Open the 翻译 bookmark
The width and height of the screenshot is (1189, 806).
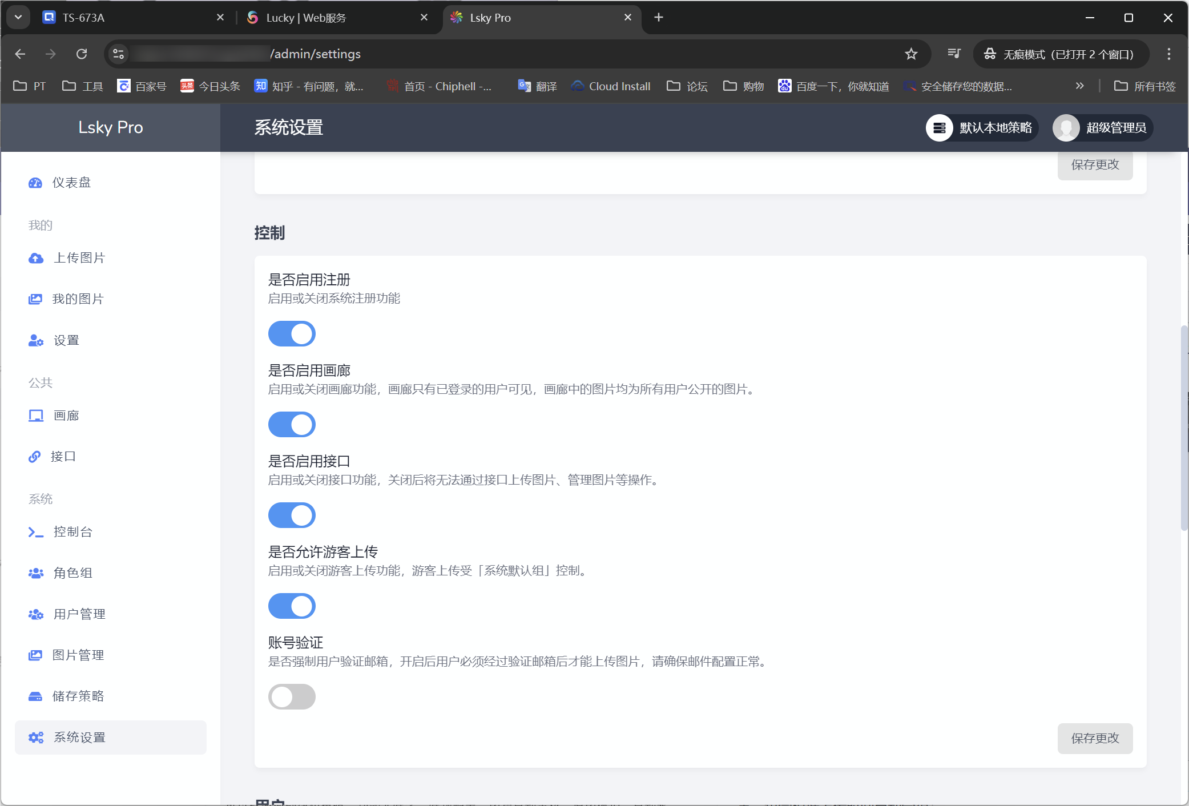point(537,86)
